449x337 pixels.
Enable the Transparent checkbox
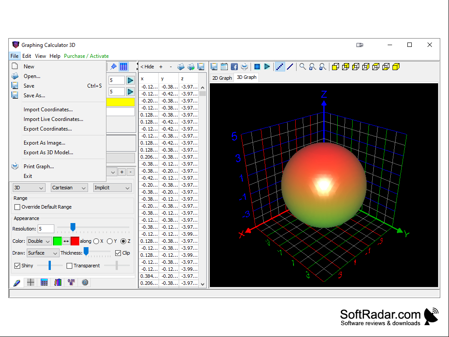point(69,266)
